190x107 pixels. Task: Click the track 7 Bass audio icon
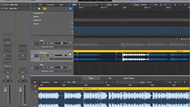pyautogui.click(x=37, y=44)
